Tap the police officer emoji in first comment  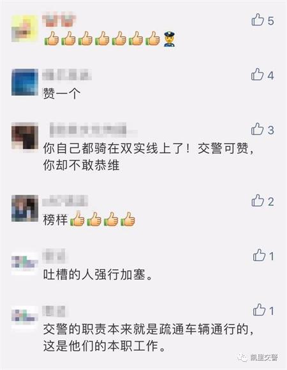170,39
